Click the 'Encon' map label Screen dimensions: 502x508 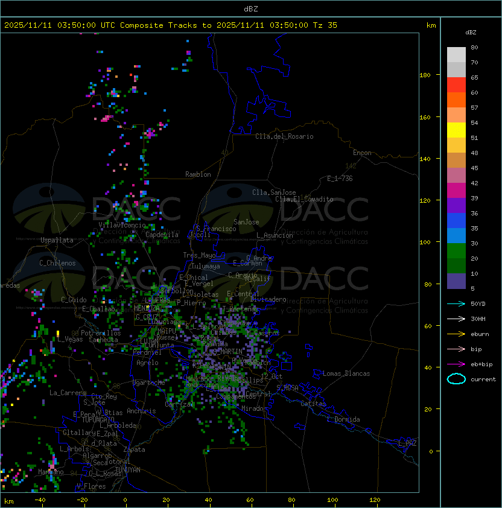[362, 153]
